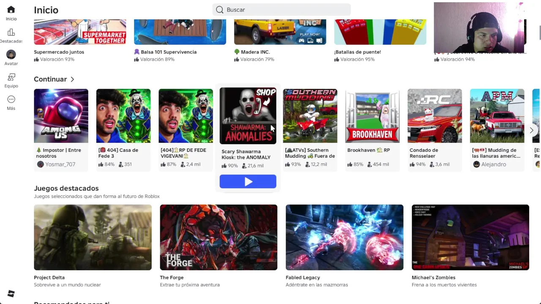
Task: Click the magnifier search icon
Action: 219,10
